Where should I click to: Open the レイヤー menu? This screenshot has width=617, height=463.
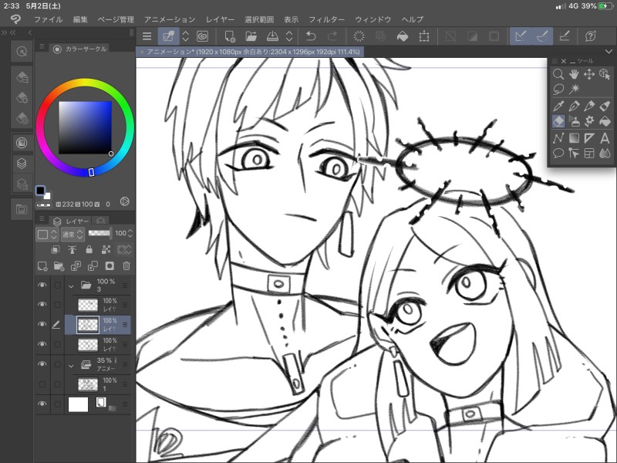point(220,20)
